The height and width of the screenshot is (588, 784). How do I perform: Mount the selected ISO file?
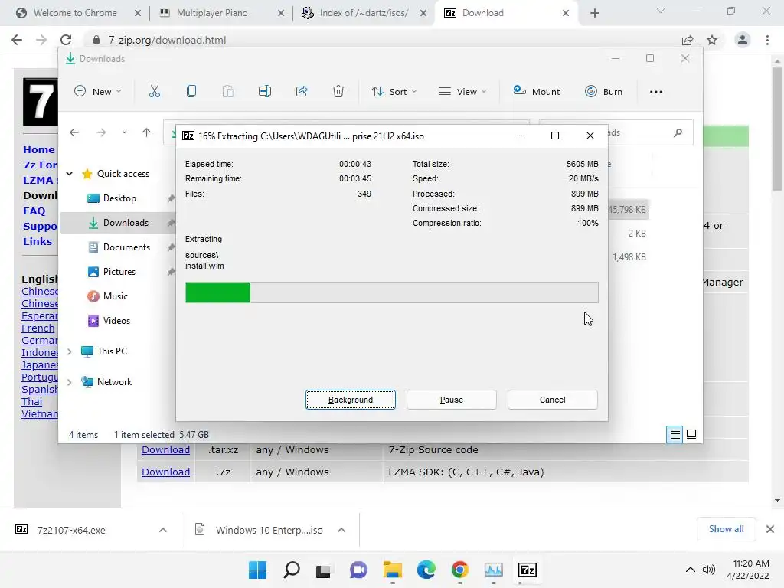point(537,91)
